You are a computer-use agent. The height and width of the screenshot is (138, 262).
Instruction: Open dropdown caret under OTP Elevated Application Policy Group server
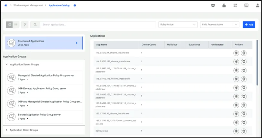point(27,93)
